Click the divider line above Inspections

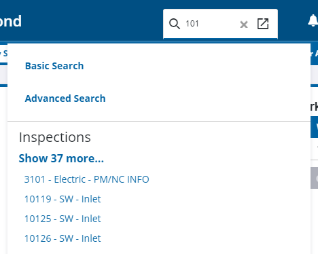159,121
